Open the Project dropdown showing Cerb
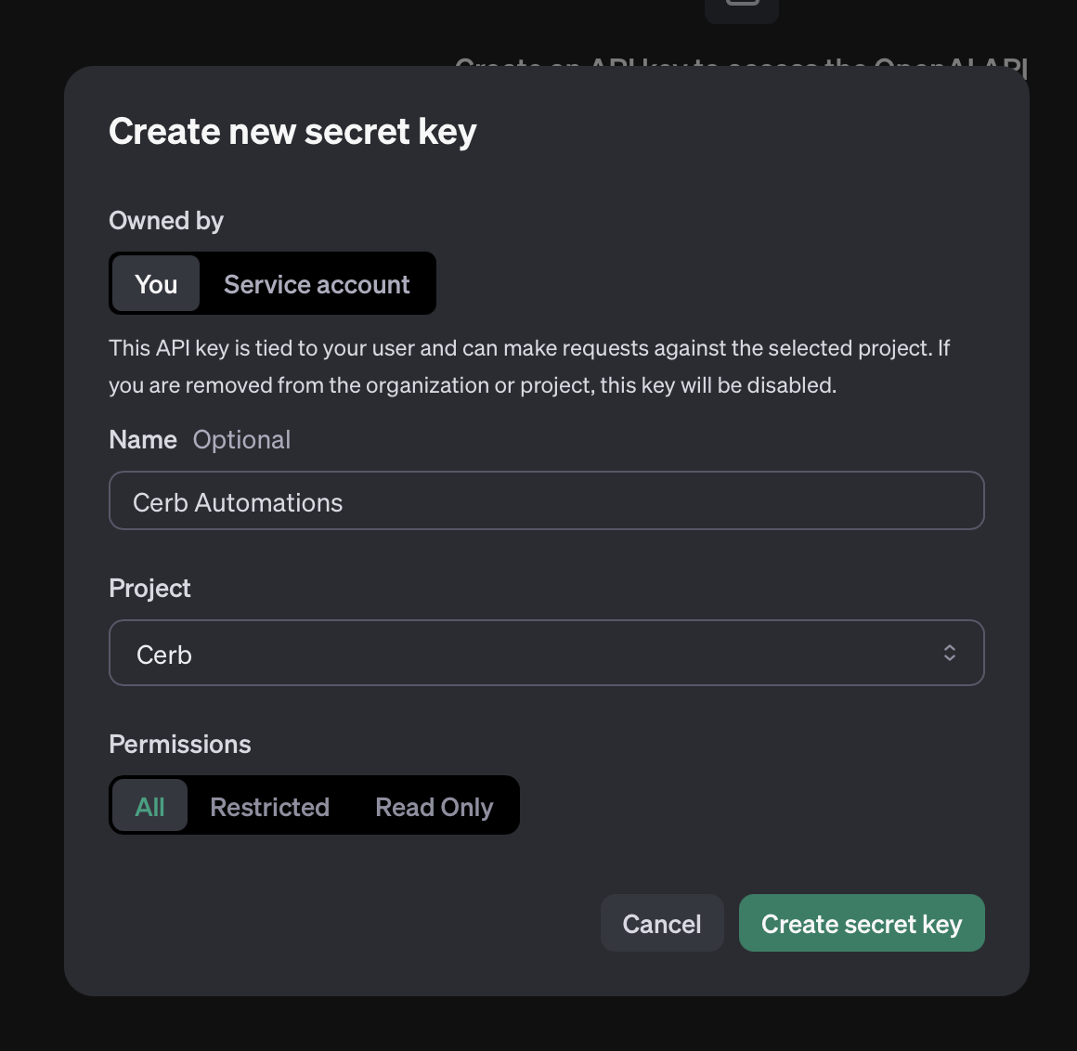The width and height of the screenshot is (1077, 1051). tap(547, 653)
